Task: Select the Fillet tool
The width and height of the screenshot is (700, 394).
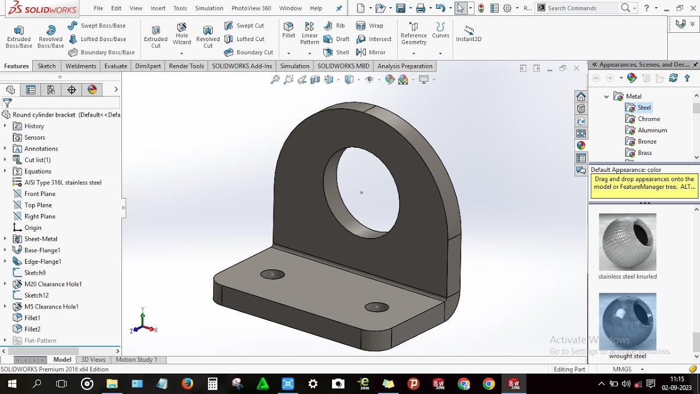Action: point(289,31)
